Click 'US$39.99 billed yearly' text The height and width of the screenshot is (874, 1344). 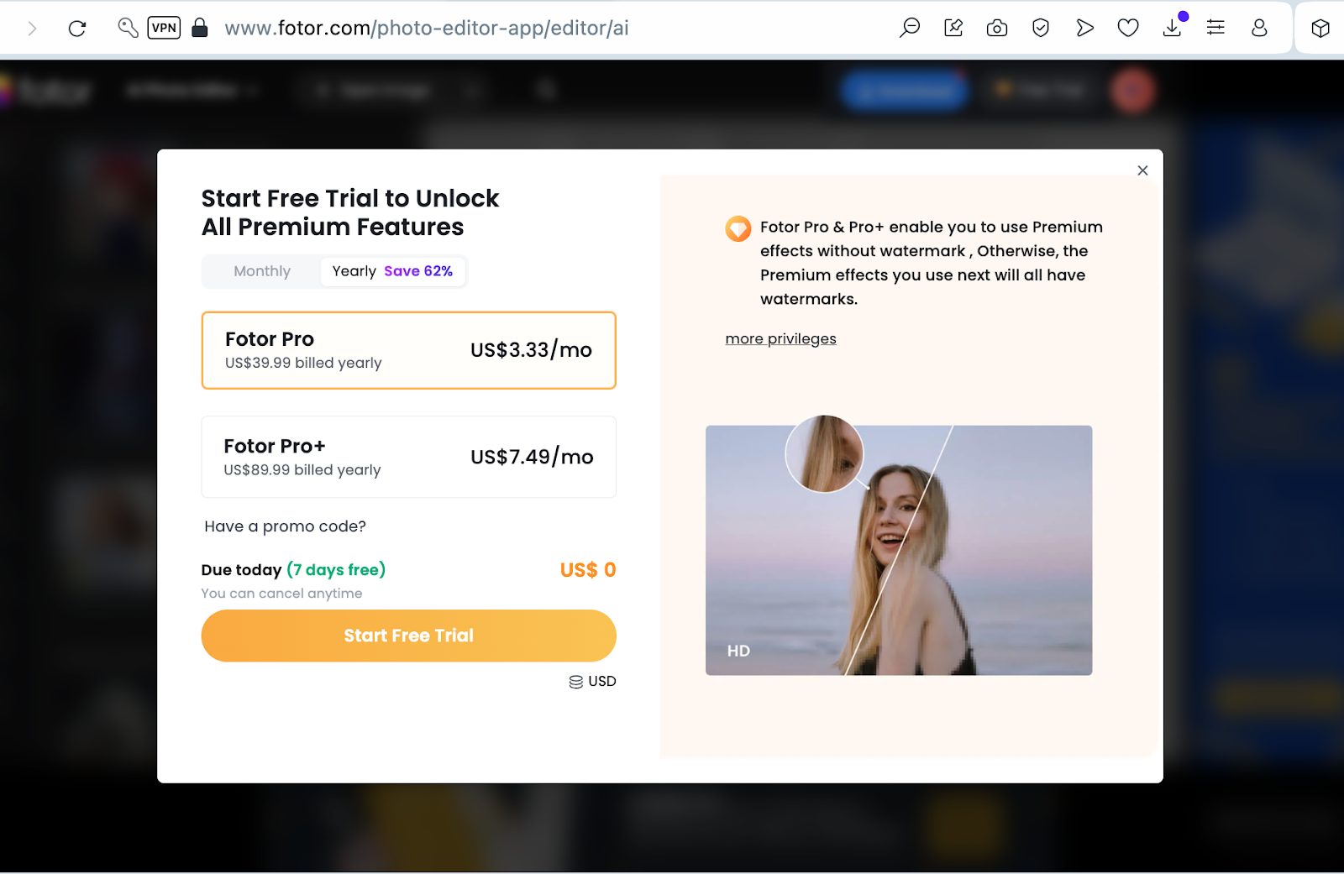(x=303, y=363)
